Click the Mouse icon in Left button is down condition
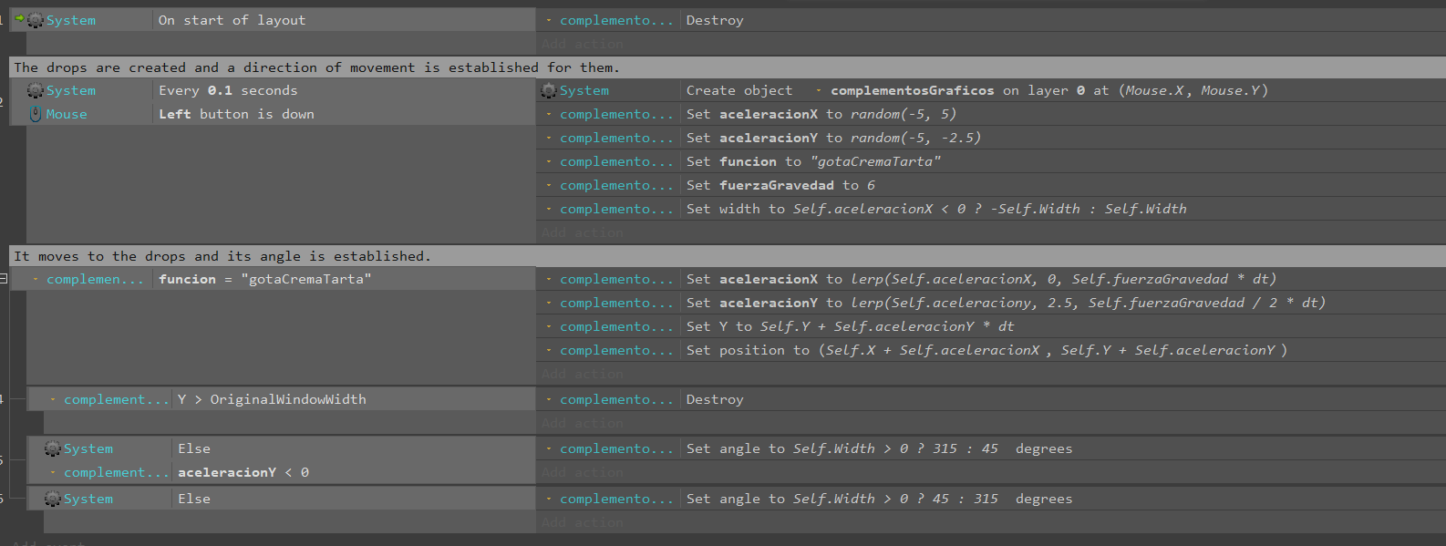 pyautogui.click(x=36, y=114)
